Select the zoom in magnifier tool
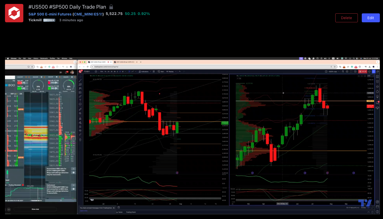The height and width of the screenshot is (219, 383). click(x=80, y=113)
